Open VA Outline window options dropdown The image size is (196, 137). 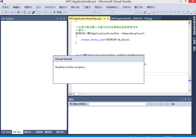pos(57,19)
